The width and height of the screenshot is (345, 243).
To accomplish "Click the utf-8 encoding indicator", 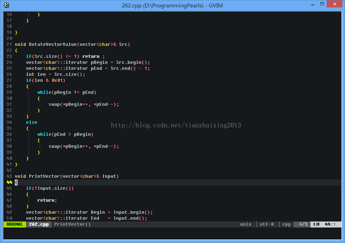I will pos(267,224).
